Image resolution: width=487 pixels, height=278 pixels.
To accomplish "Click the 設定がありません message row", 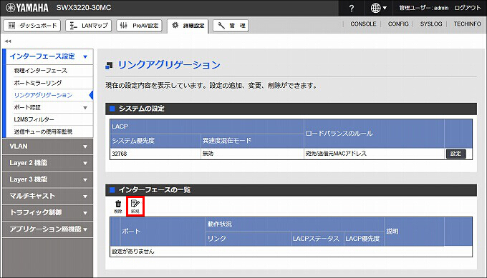I will coord(291,252).
